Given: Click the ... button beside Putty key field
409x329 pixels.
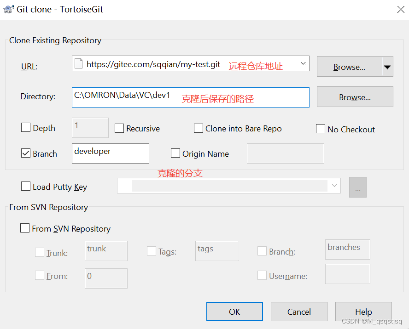Looking at the screenshot, I should (358, 187).
